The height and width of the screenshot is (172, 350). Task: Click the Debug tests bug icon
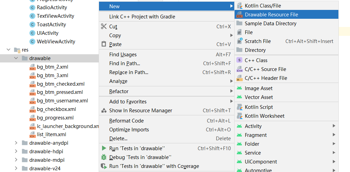104,157
